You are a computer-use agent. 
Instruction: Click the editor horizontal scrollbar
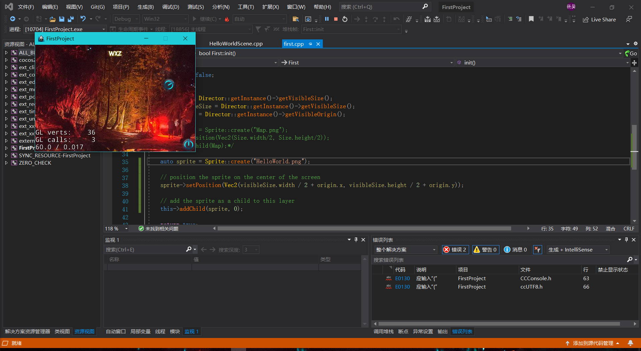click(x=364, y=228)
